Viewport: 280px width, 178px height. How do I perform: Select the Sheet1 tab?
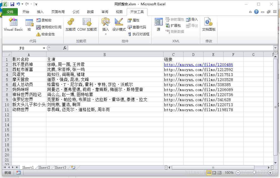28,168
